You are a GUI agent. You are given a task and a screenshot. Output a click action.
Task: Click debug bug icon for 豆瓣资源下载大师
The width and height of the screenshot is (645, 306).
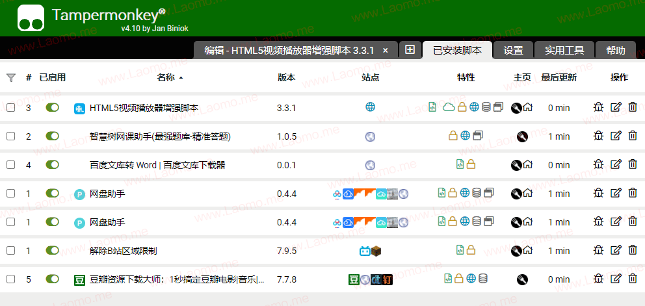pyautogui.click(x=598, y=279)
